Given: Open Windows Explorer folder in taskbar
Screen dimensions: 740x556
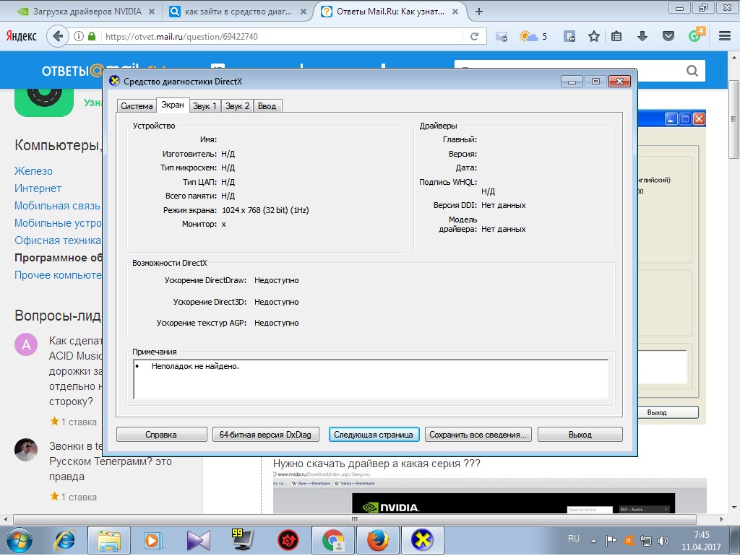Looking at the screenshot, I should point(109,539).
